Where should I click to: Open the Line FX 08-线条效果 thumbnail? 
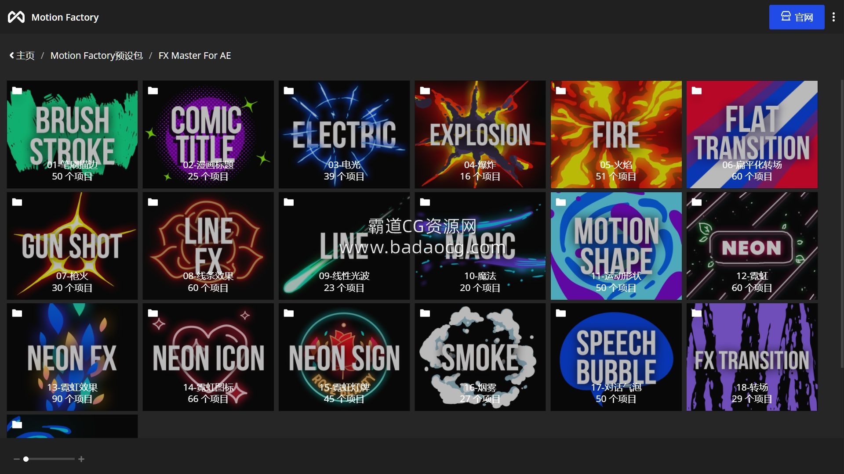208,246
